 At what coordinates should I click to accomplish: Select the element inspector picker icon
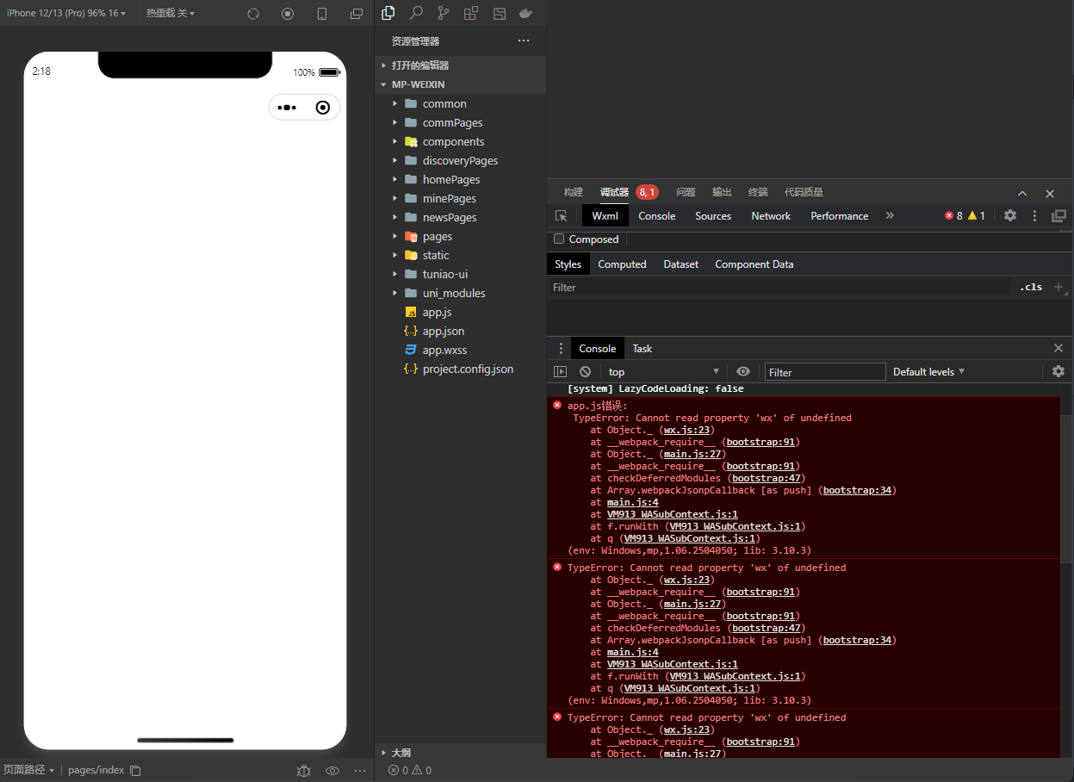point(561,216)
